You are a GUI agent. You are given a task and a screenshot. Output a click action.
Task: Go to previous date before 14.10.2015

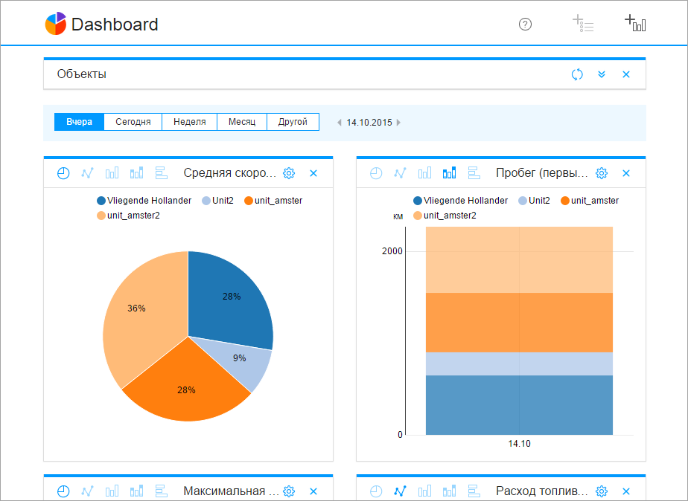pyautogui.click(x=340, y=123)
